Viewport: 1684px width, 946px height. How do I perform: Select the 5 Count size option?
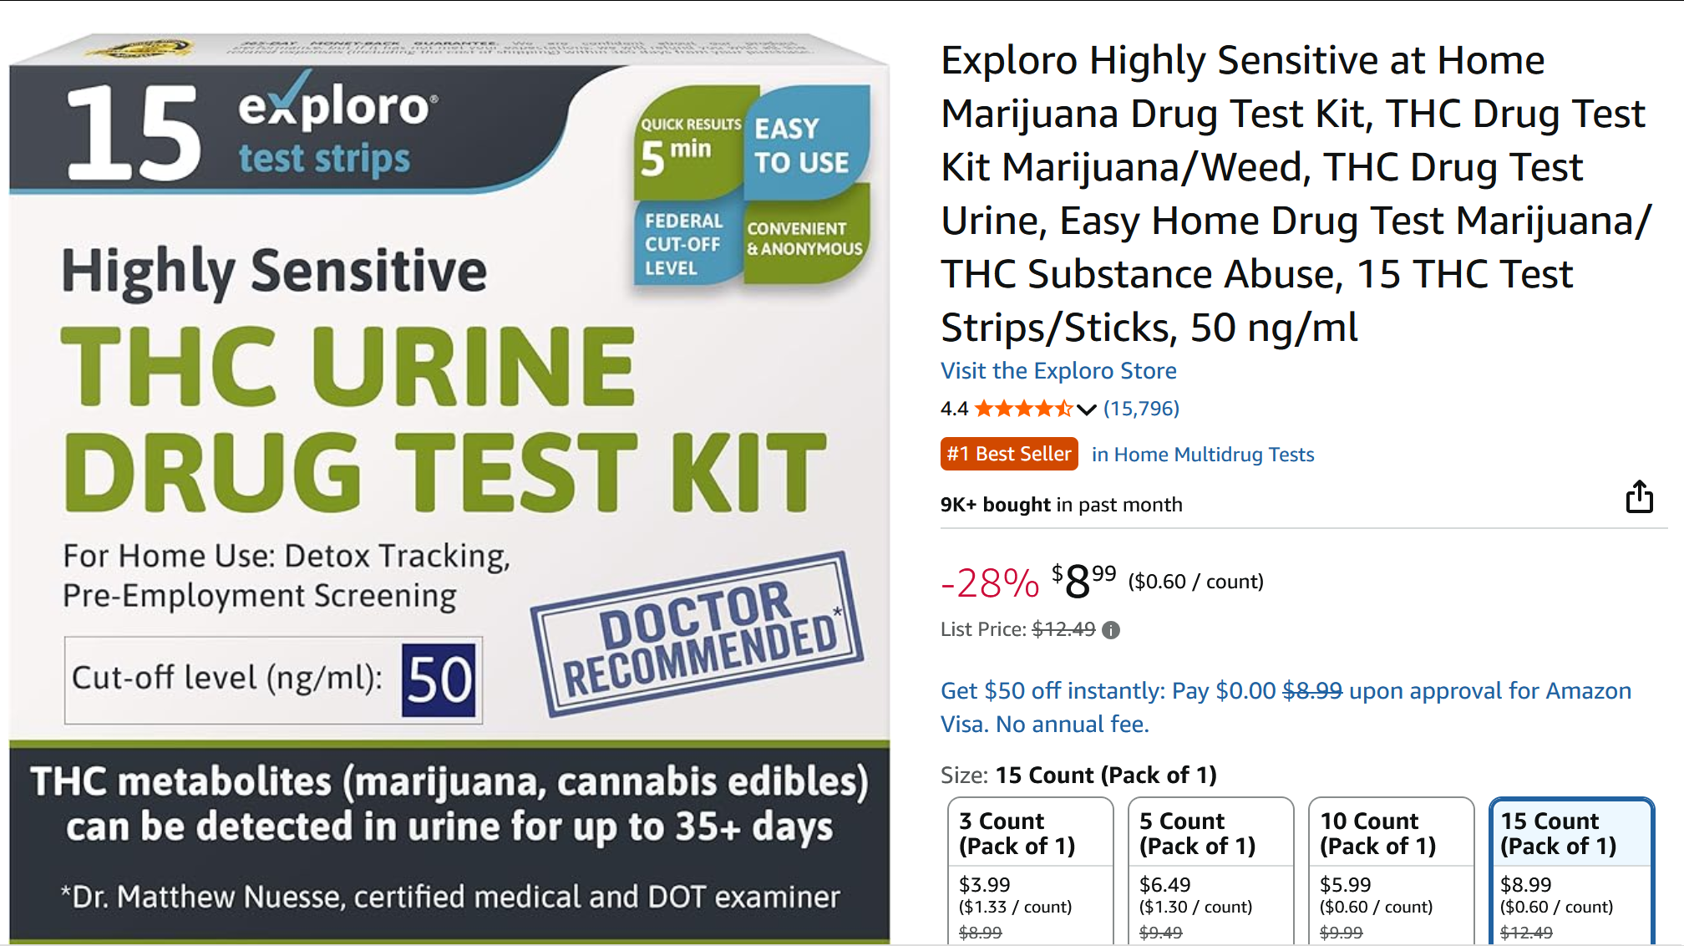[x=1210, y=871]
